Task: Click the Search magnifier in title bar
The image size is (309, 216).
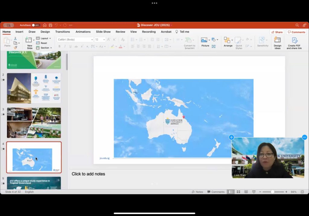Action: click(297, 25)
